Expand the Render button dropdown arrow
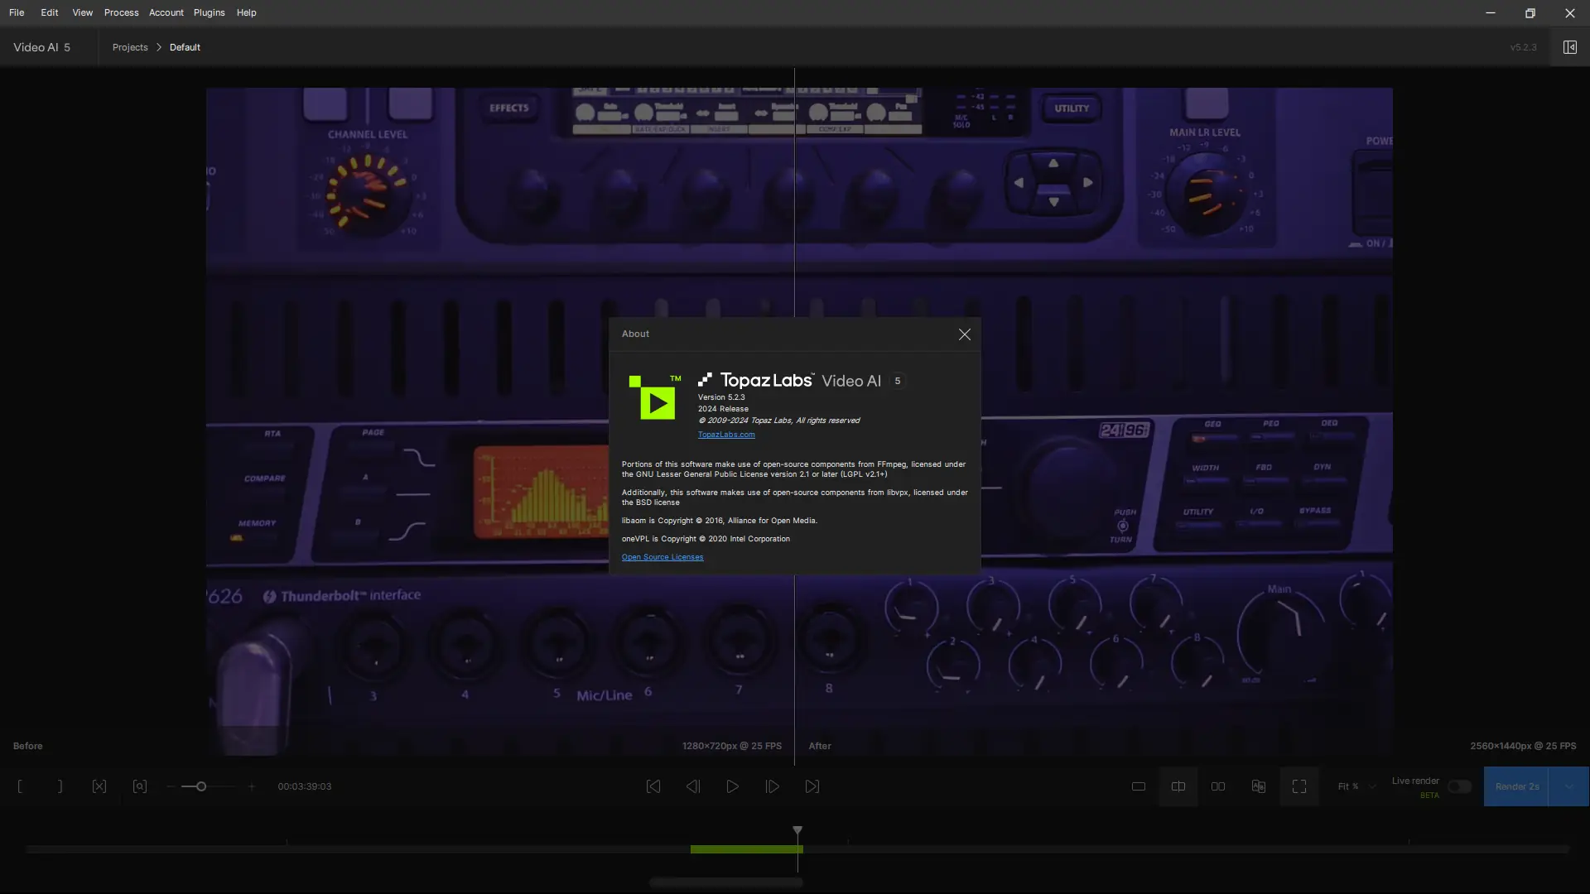 click(x=1568, y=786)
